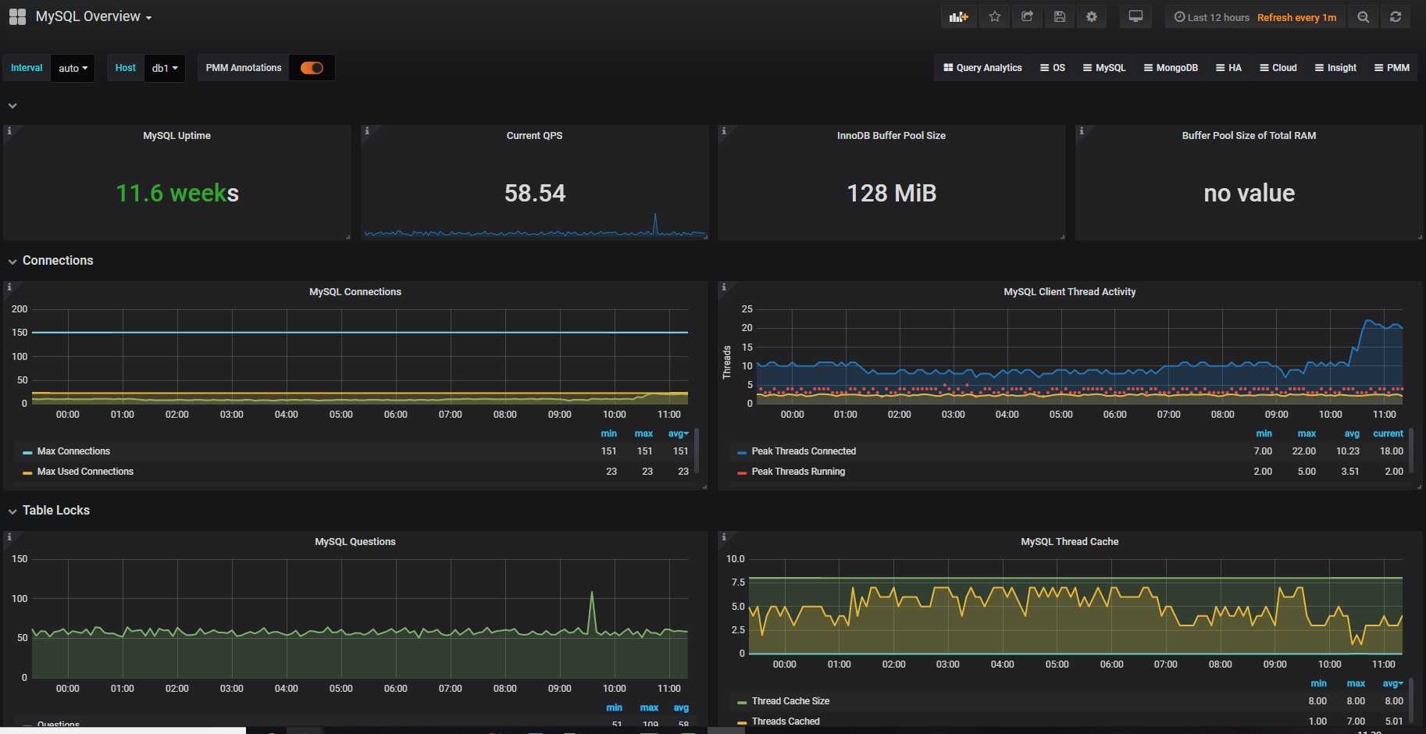This screenshot has width=1426, height=734.
Task: Open the HA dashboards menu
Action: [x=1228, y=68]
